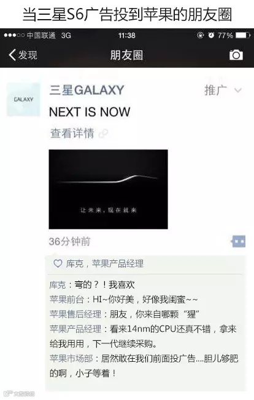Tap the comment bubble icon beside 36分钟前
This screenshot has height=400, width=254.
point(239,241)
